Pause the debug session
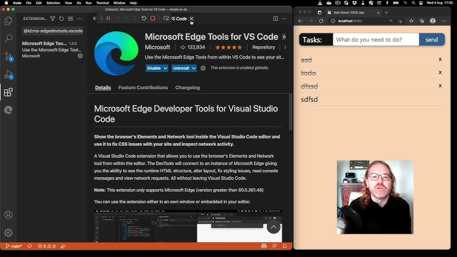 click(108, 19)
